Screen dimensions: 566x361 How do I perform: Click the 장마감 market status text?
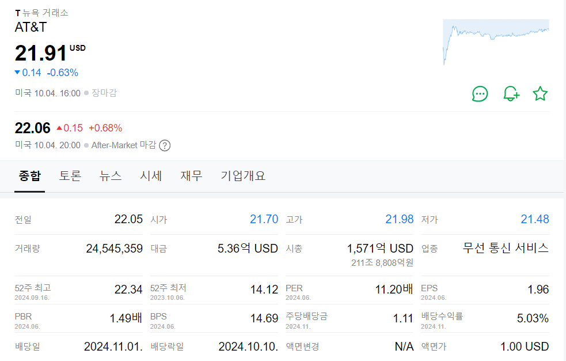(x=104, y=93)
